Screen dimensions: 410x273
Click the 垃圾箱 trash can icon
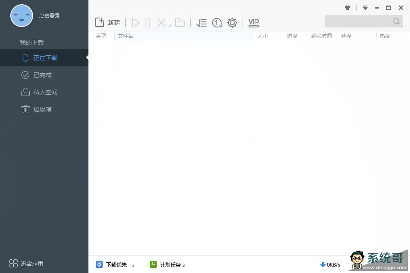click(x=25, y=109)
